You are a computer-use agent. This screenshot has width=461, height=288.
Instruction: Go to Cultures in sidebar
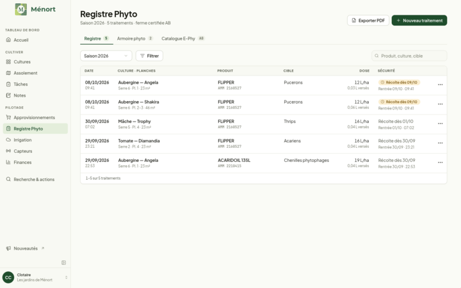pyautogui.click(x=35, y=61)
